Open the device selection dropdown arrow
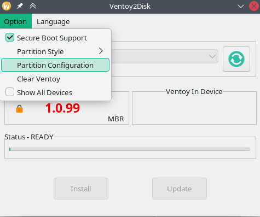The image size is (260, 217). point(212,56)
